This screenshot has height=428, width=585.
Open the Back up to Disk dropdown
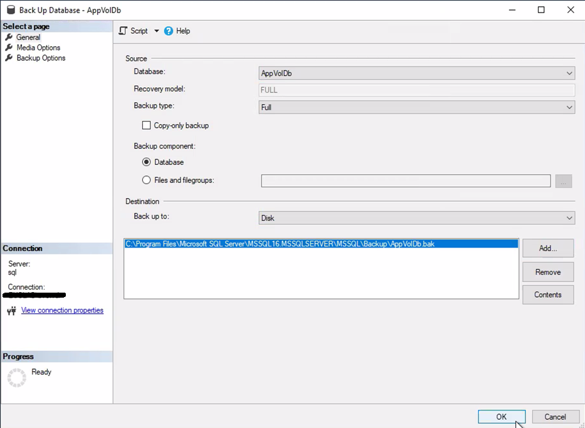[416, 218]
